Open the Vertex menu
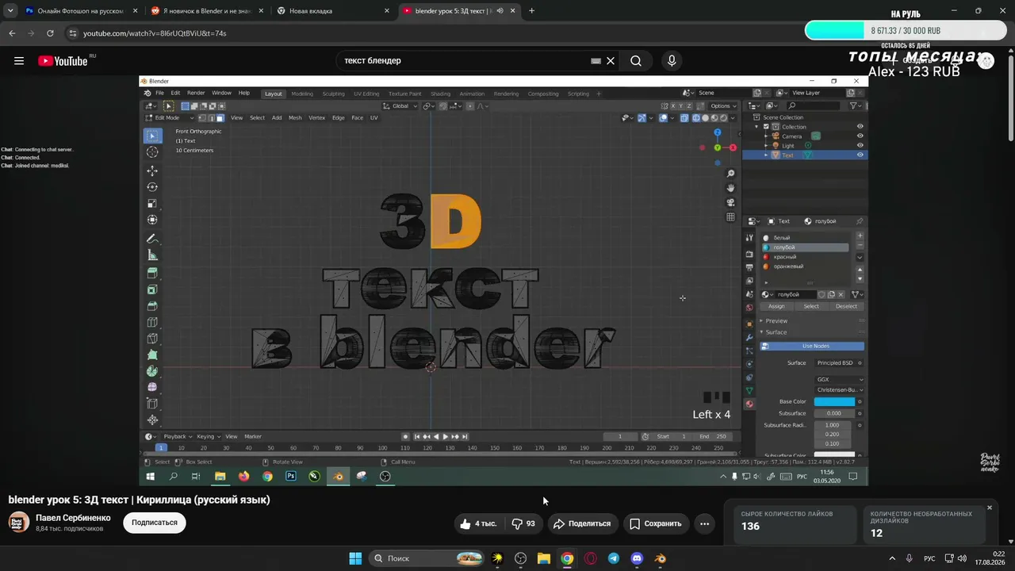1015x571 pixels. click(x=317, y=118)
